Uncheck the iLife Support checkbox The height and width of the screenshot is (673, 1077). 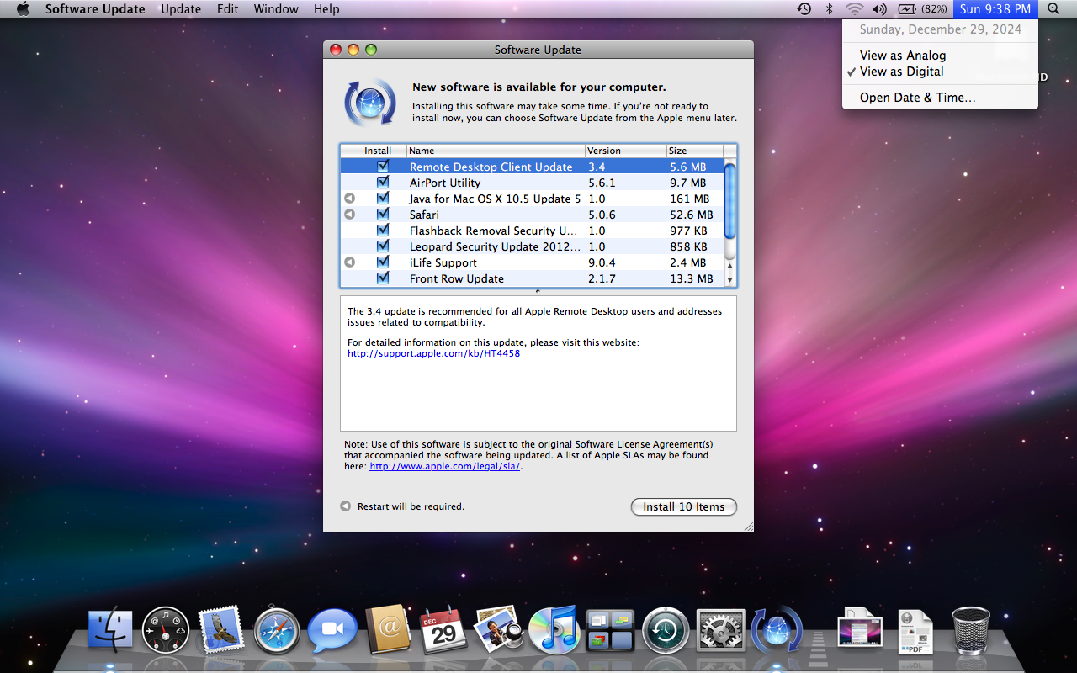[x=383, y=262]
